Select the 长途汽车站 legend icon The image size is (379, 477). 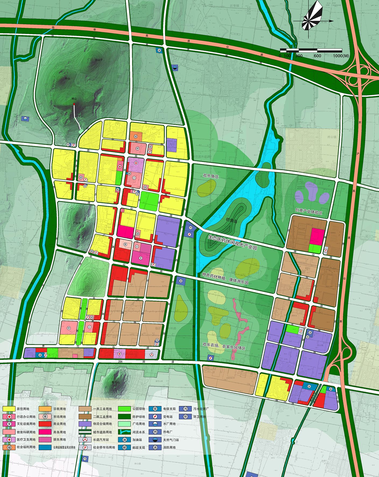(85, 440)
